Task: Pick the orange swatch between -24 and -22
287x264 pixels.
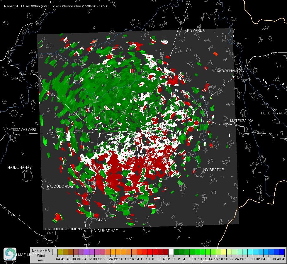Action: click(x=113, y=252)
